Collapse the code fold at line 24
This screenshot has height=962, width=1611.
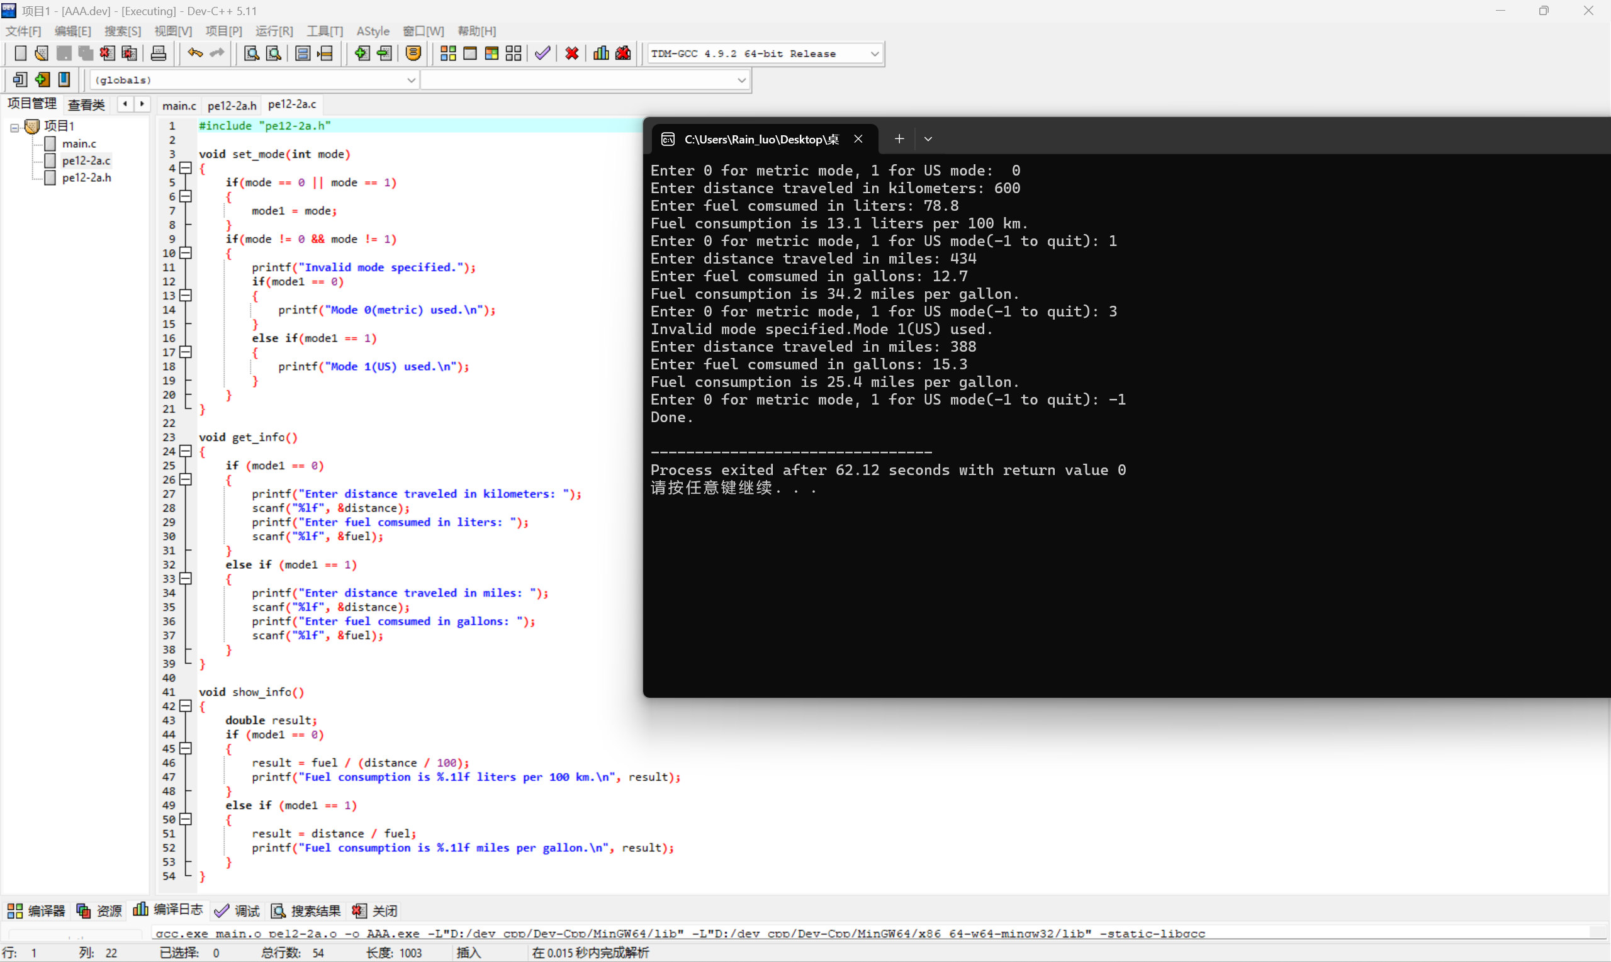186,451
